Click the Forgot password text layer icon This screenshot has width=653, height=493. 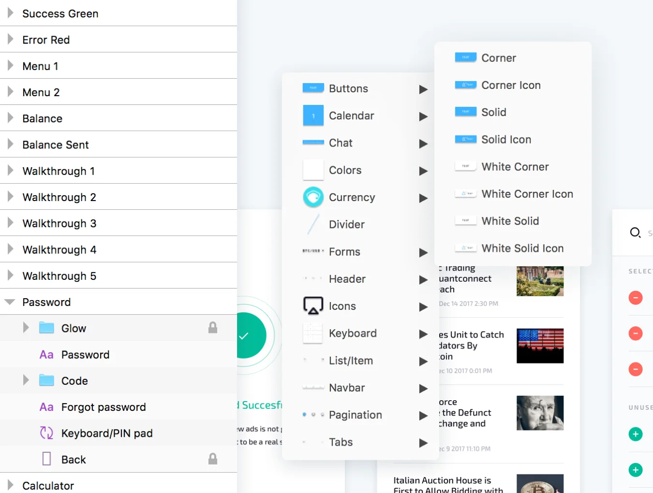[x=46, y=407]
